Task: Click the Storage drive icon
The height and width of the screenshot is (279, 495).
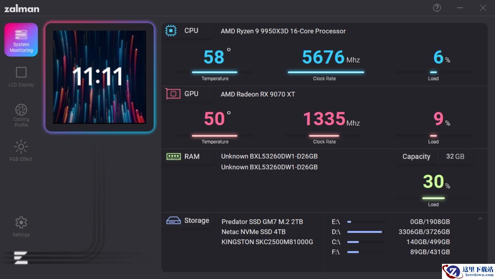Action: click(173, 220)
